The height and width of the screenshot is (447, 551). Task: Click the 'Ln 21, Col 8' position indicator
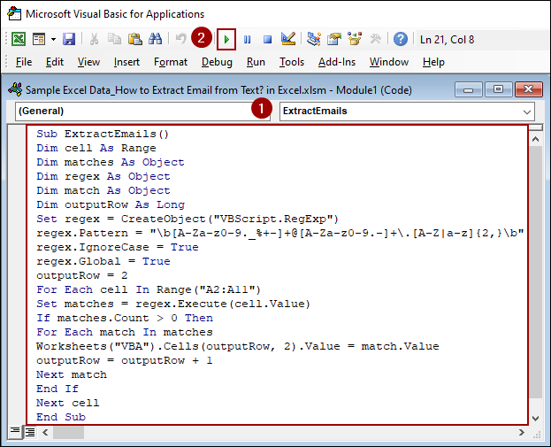point(447,40)
